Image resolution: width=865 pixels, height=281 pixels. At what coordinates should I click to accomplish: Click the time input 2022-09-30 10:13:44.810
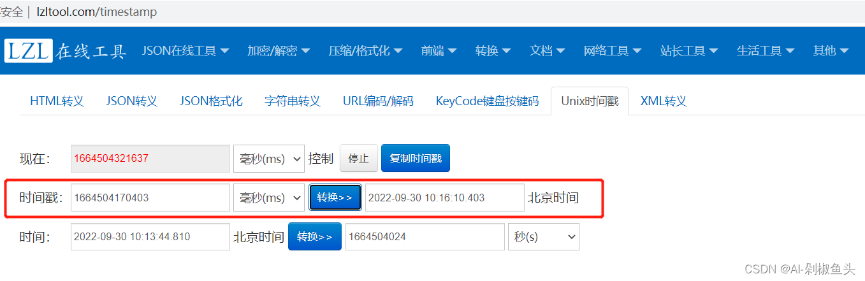(x=150, y=236)
